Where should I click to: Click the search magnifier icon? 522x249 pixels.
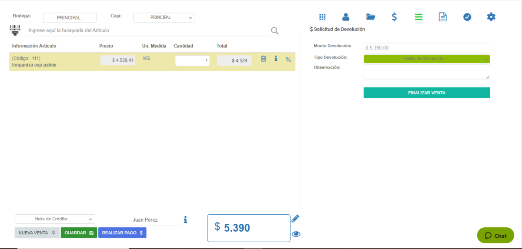(x=274, y=30)
